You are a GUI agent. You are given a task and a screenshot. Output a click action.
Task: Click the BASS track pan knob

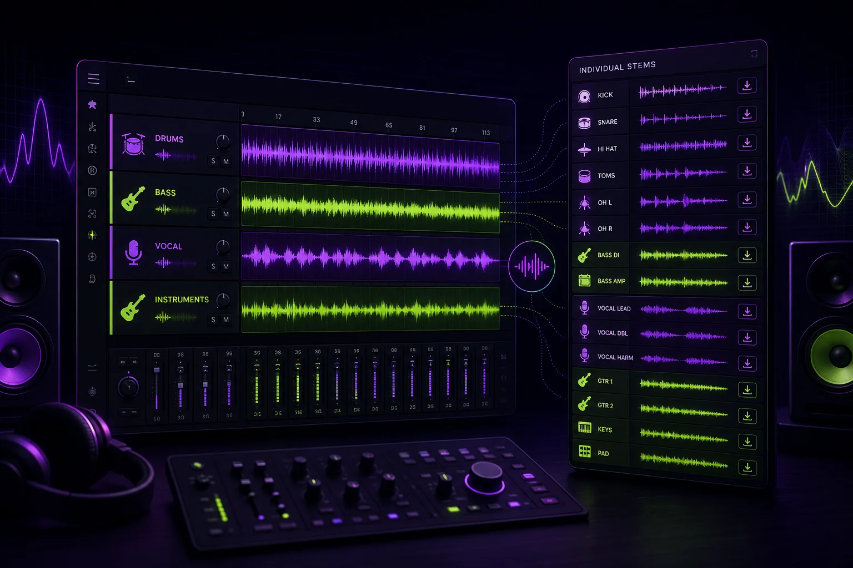[223, 194]
